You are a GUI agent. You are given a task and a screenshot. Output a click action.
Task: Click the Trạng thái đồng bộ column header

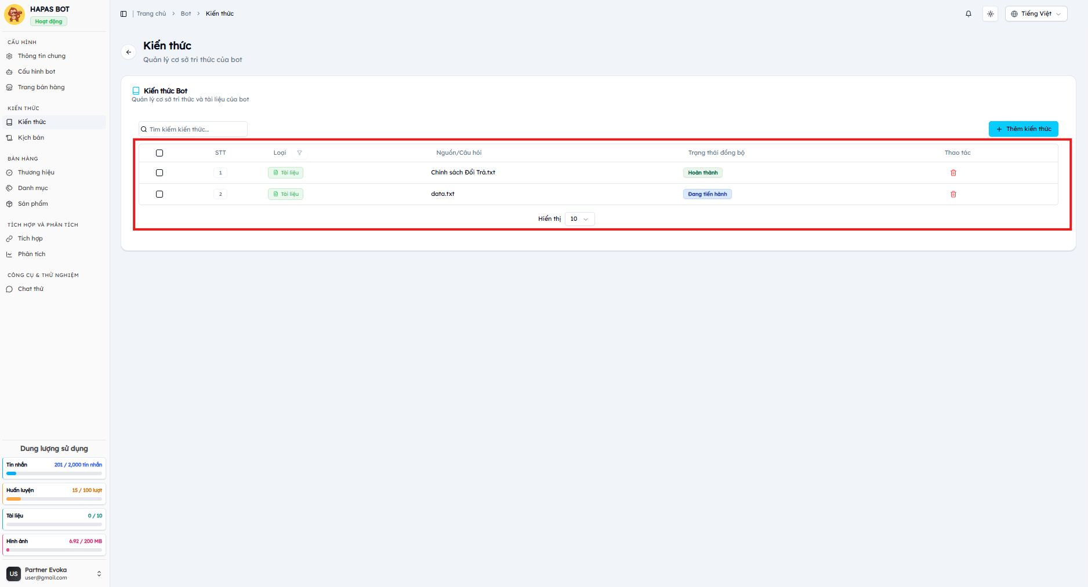(x=716, y=153)
